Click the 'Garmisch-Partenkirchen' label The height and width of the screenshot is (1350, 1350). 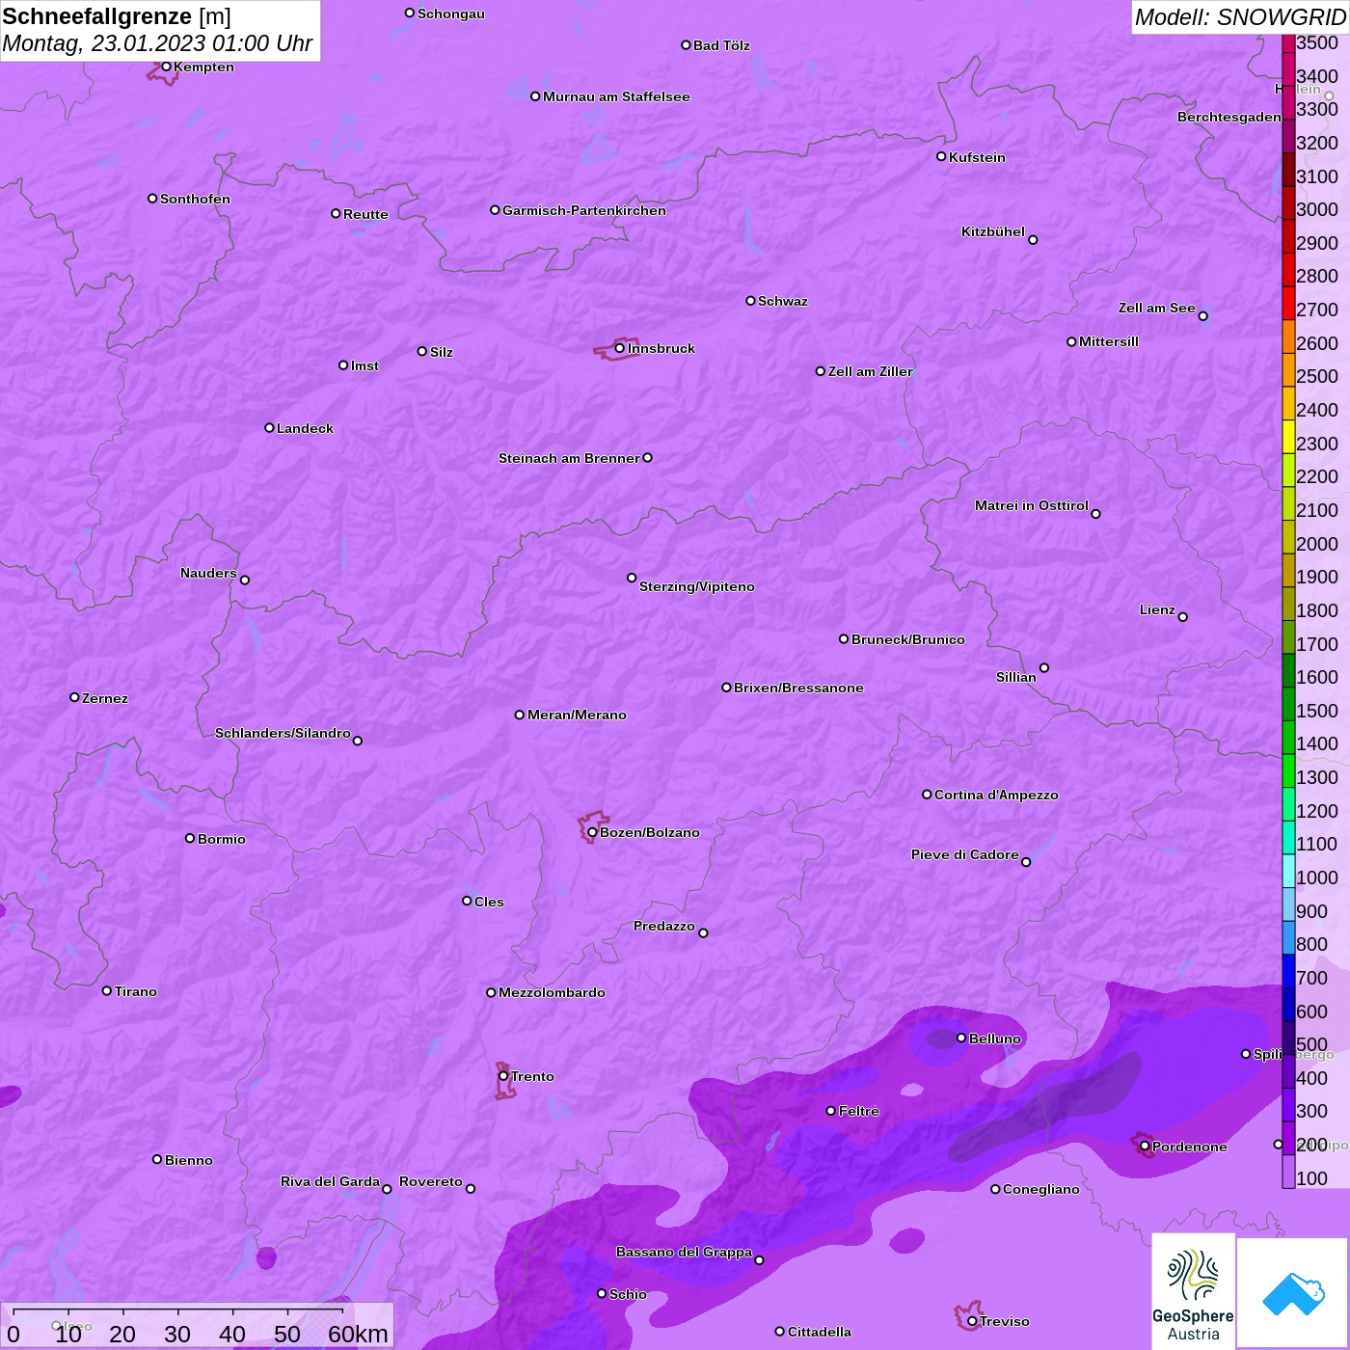coord(584,210)
